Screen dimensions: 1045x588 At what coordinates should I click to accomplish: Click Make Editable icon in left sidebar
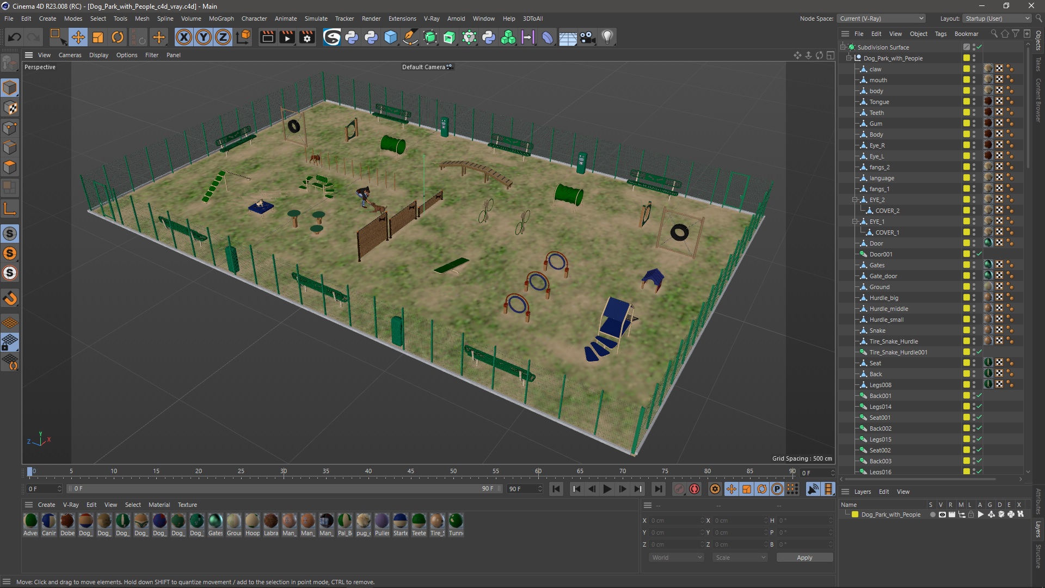coord(10,64)
